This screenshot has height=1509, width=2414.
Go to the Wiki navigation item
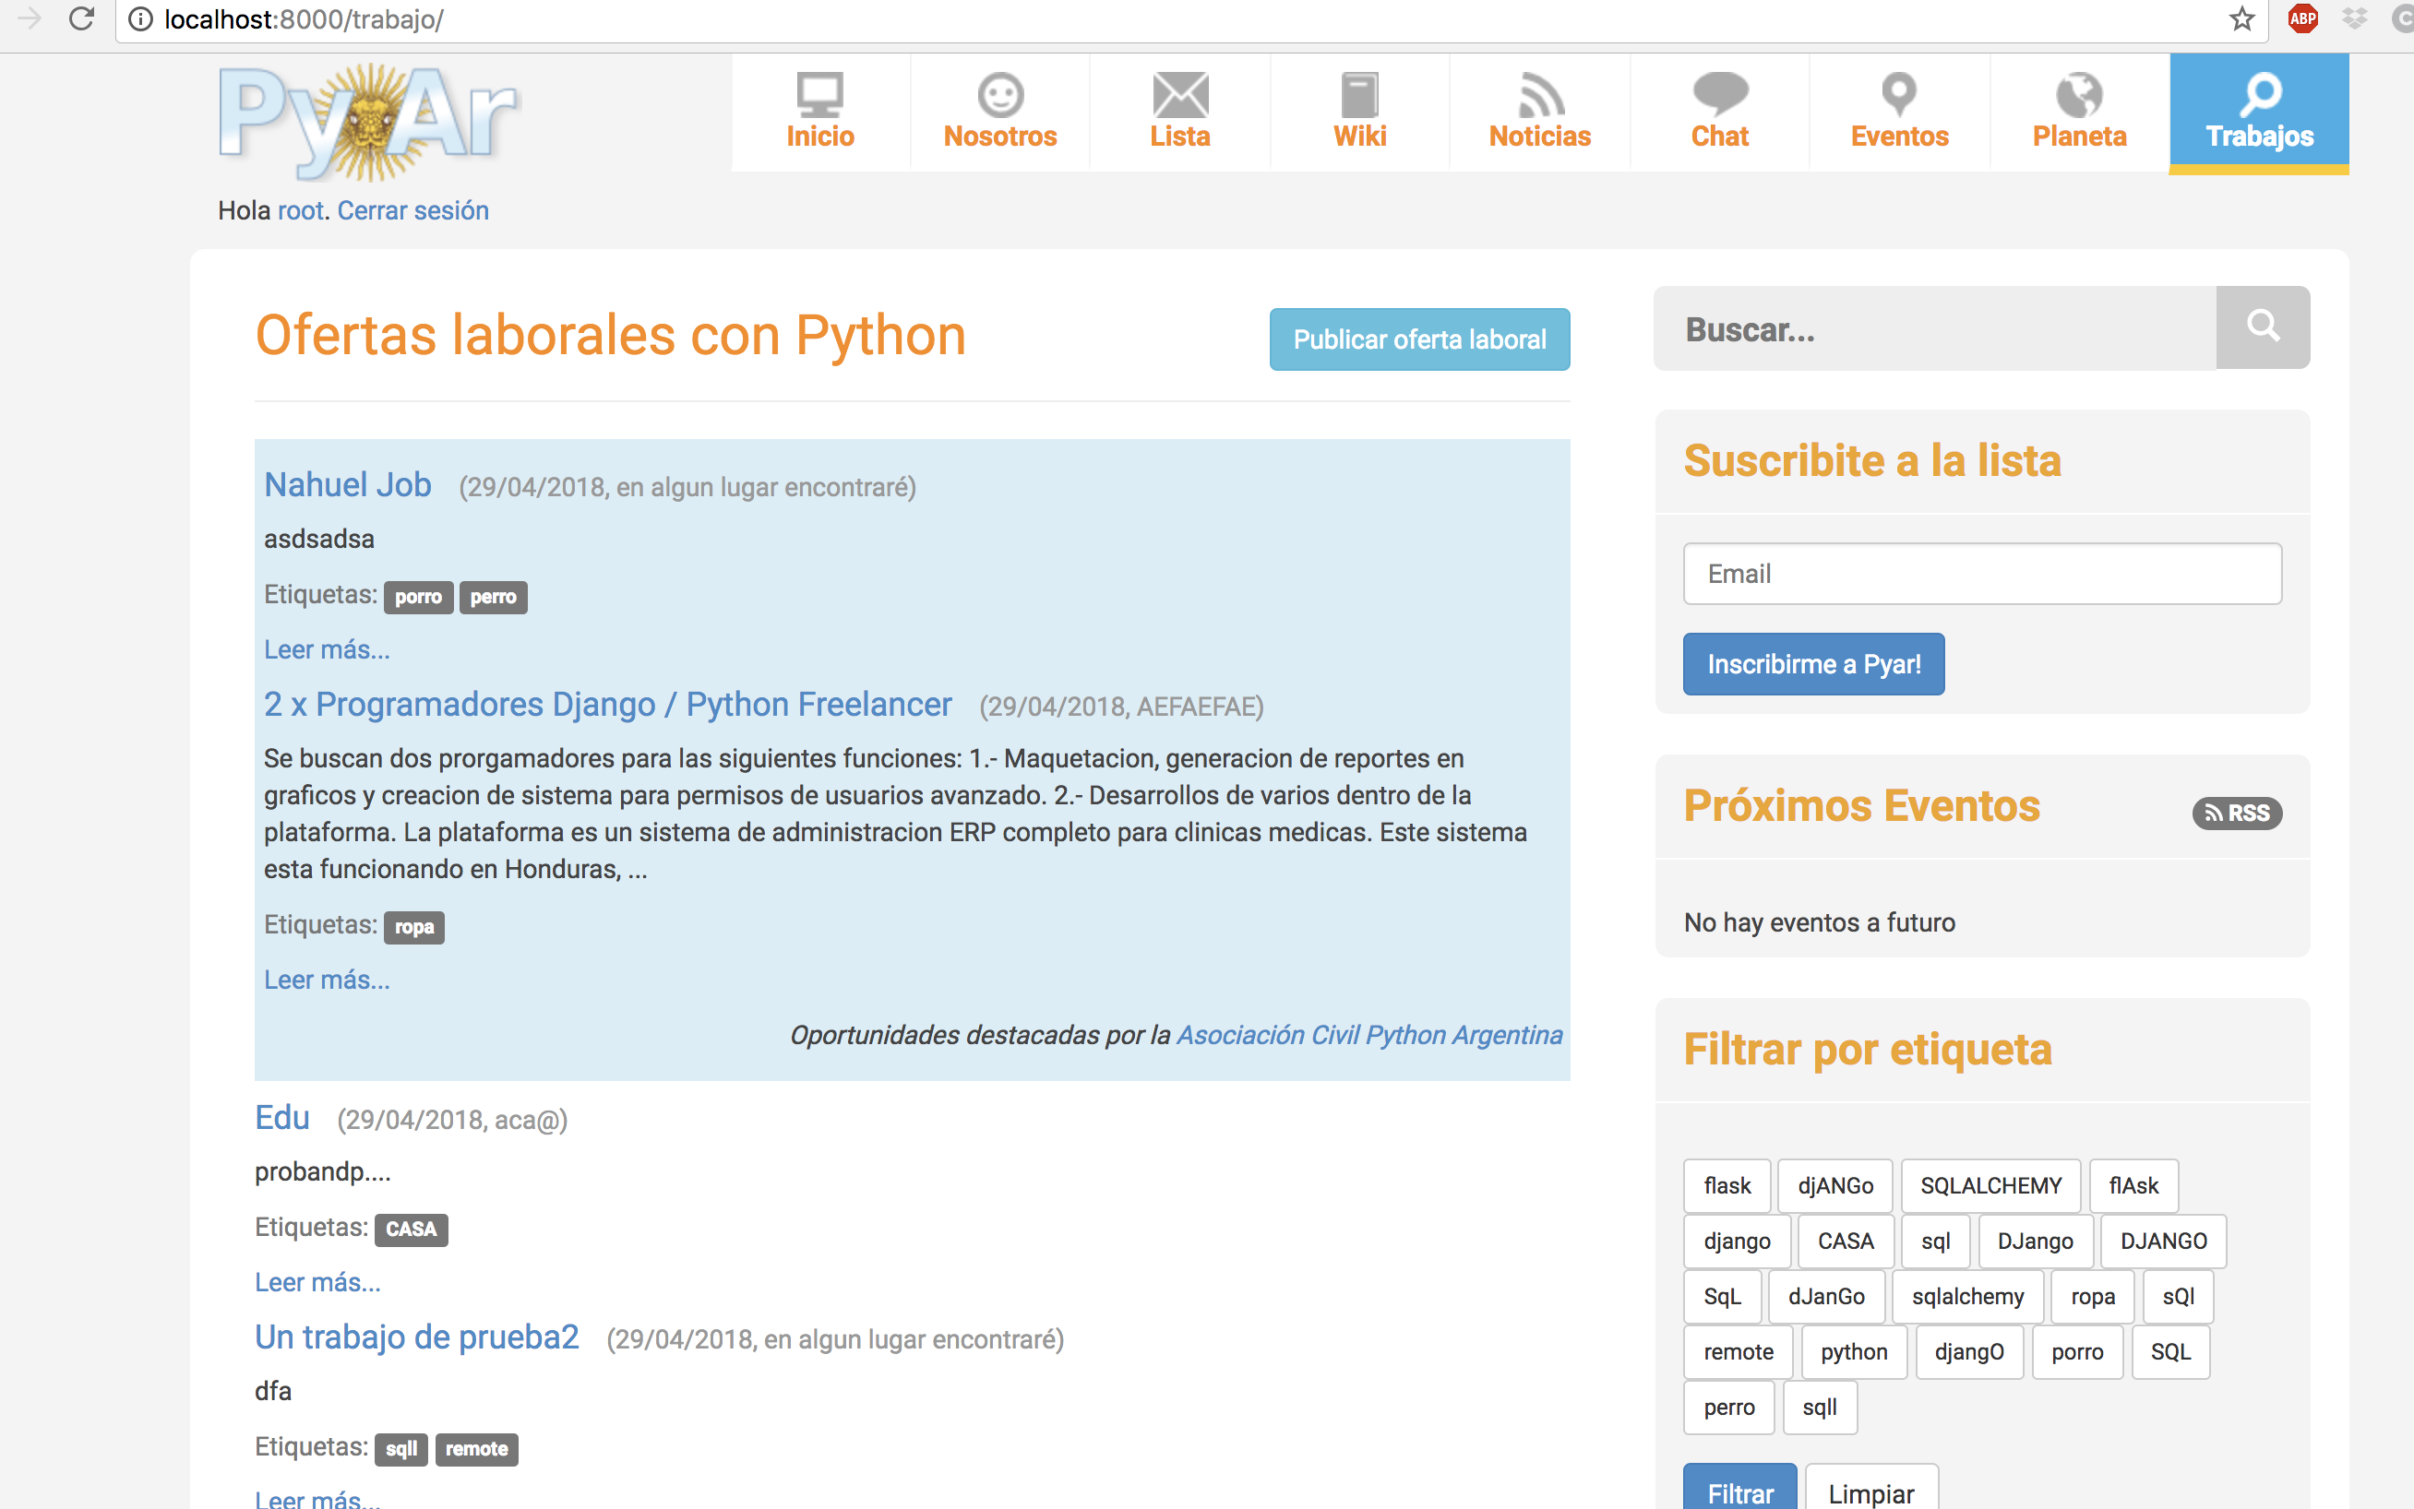(x=1360, y=113)
